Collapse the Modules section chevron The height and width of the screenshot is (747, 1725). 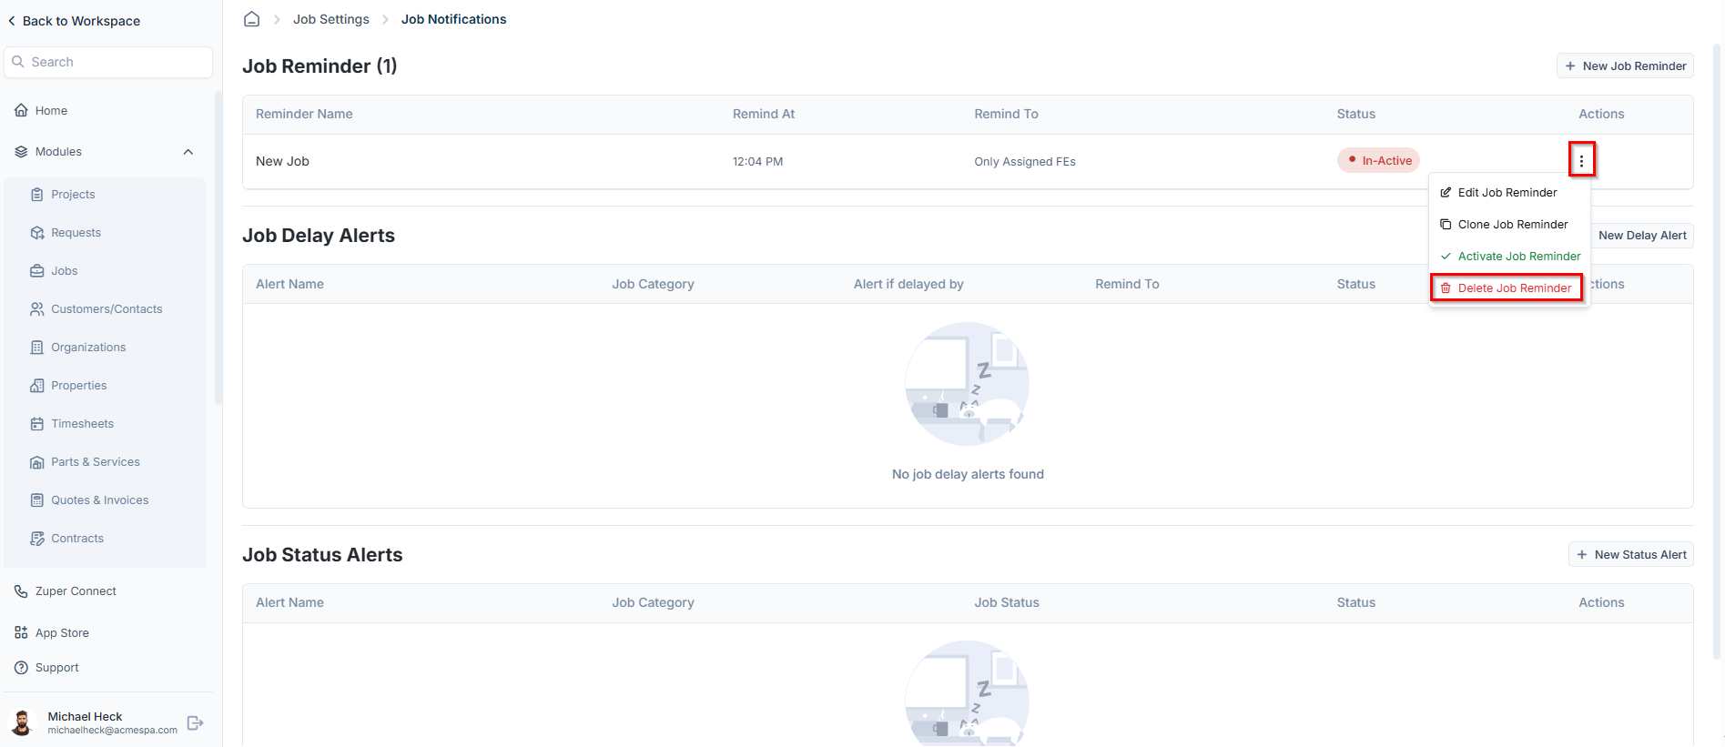(x=188, y=152)
